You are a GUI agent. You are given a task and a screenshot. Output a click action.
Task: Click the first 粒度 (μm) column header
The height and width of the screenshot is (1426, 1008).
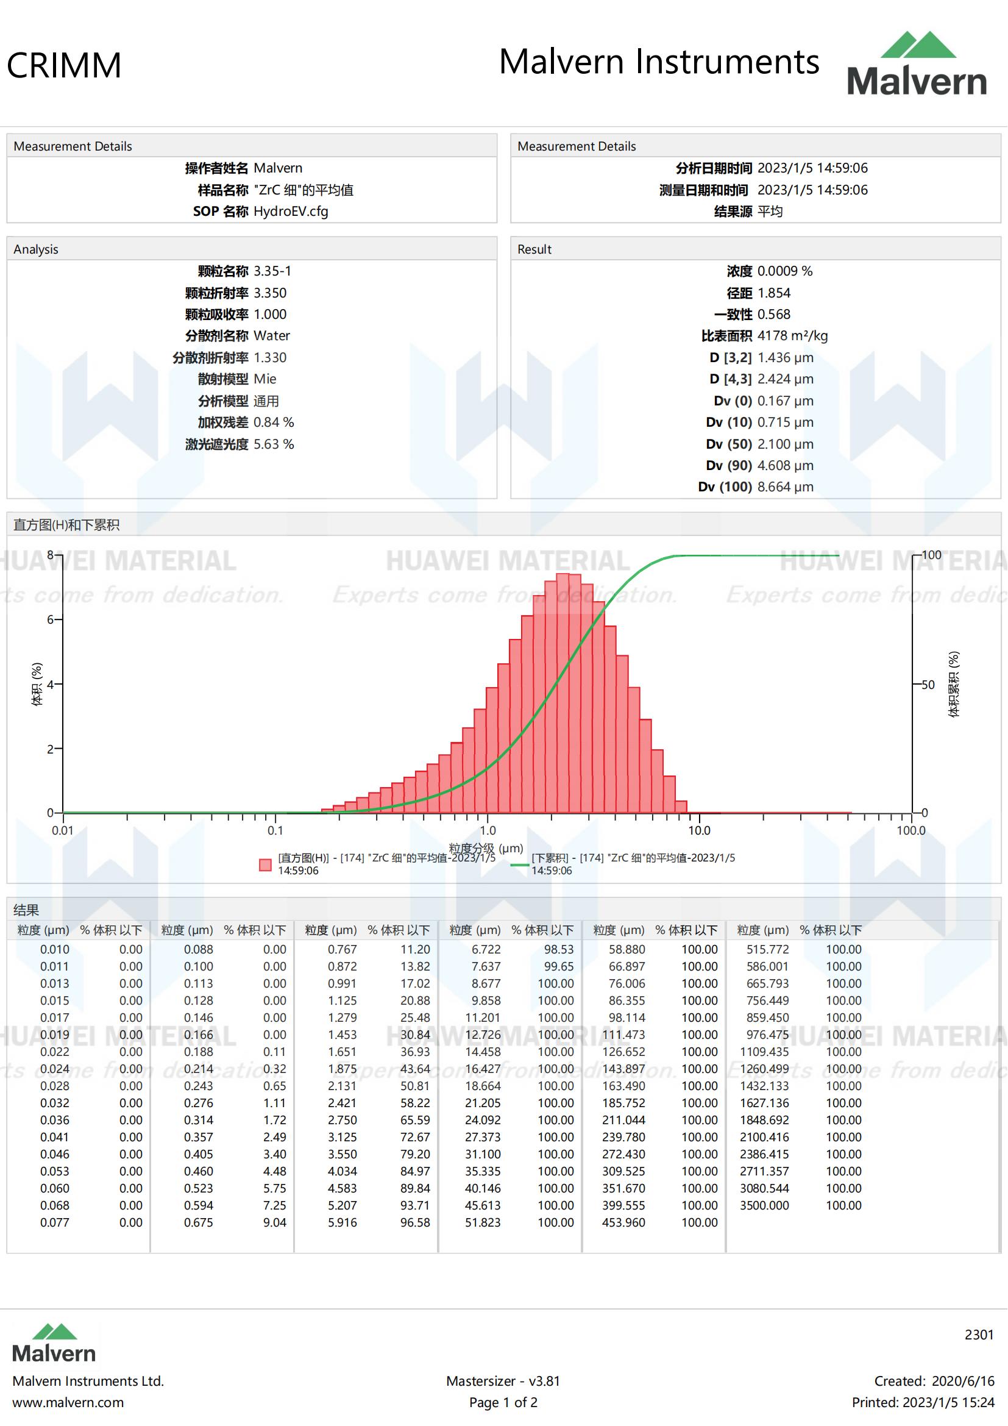coord(43,930)
